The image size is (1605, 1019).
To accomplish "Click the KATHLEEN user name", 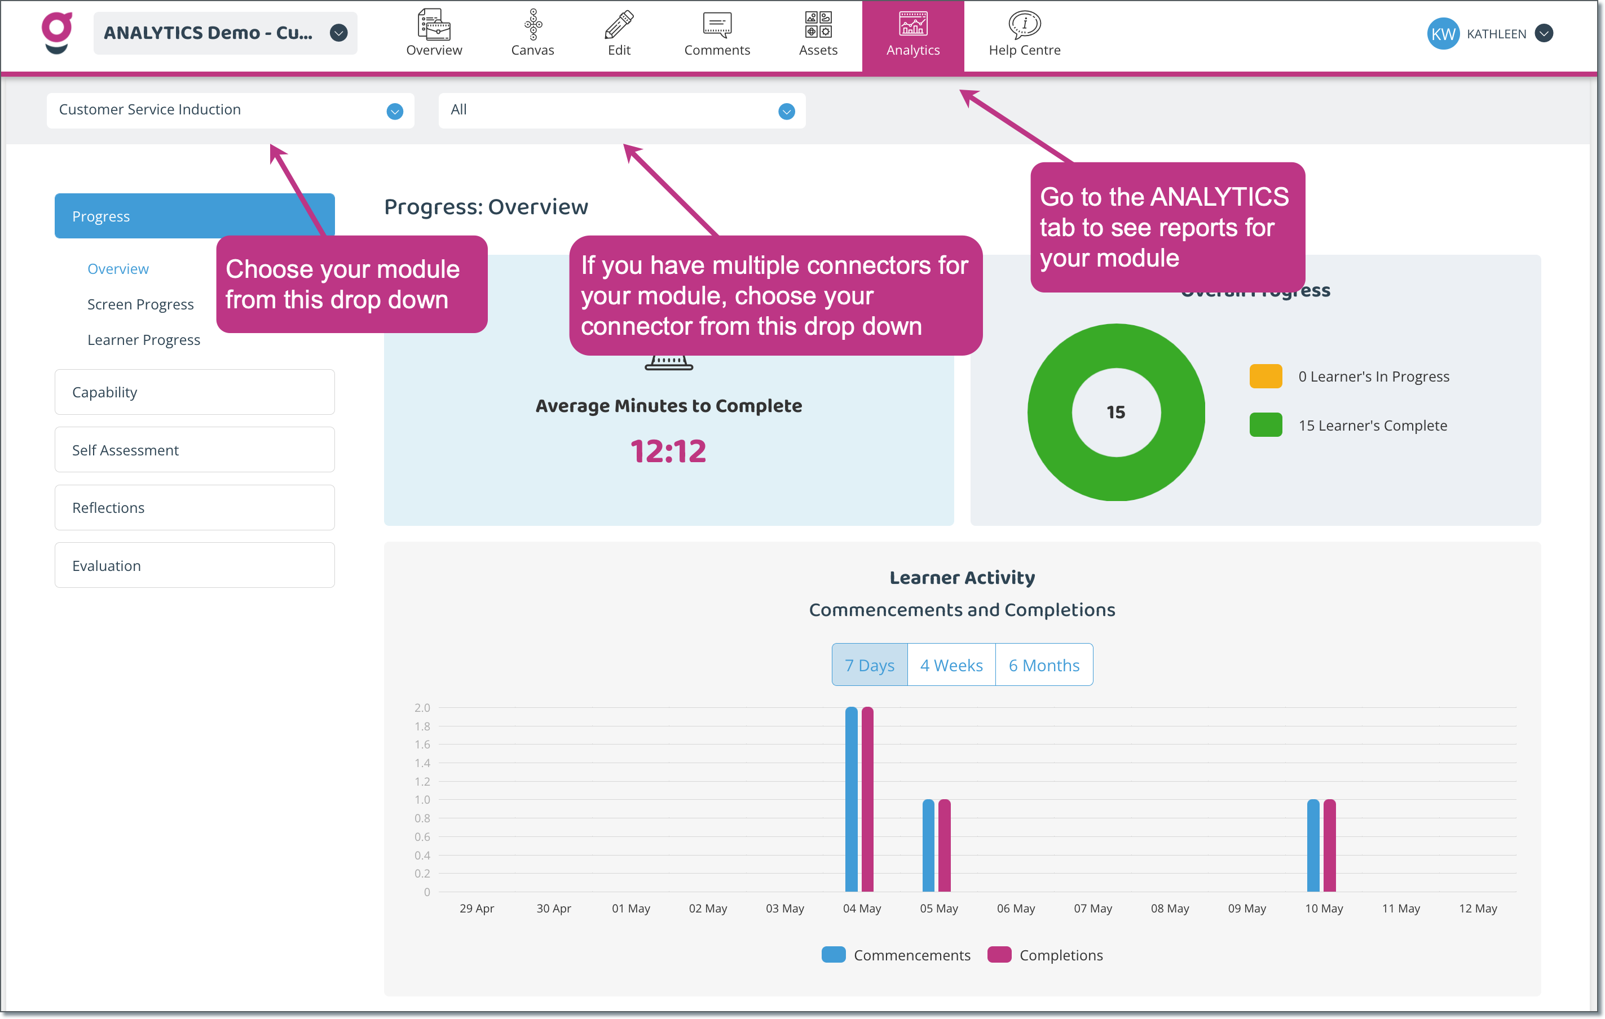I will (x=1496, y=34).
